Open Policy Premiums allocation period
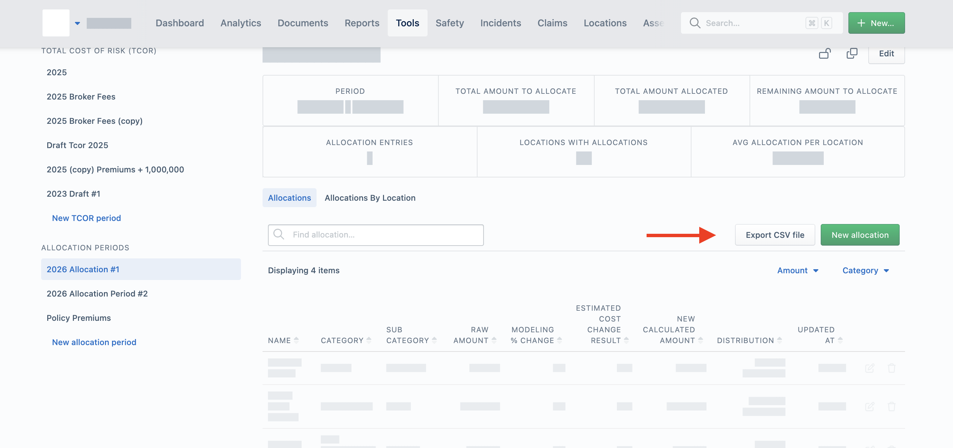Image resolution: width=953 pixels, height=448 pixels. (78, 318)
